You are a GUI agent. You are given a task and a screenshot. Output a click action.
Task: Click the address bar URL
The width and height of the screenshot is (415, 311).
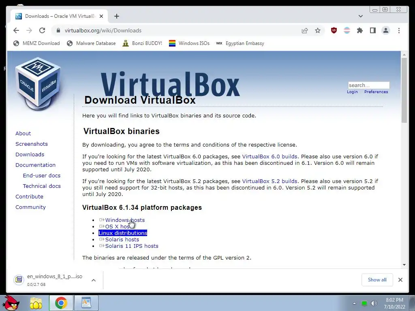[103, 30]
